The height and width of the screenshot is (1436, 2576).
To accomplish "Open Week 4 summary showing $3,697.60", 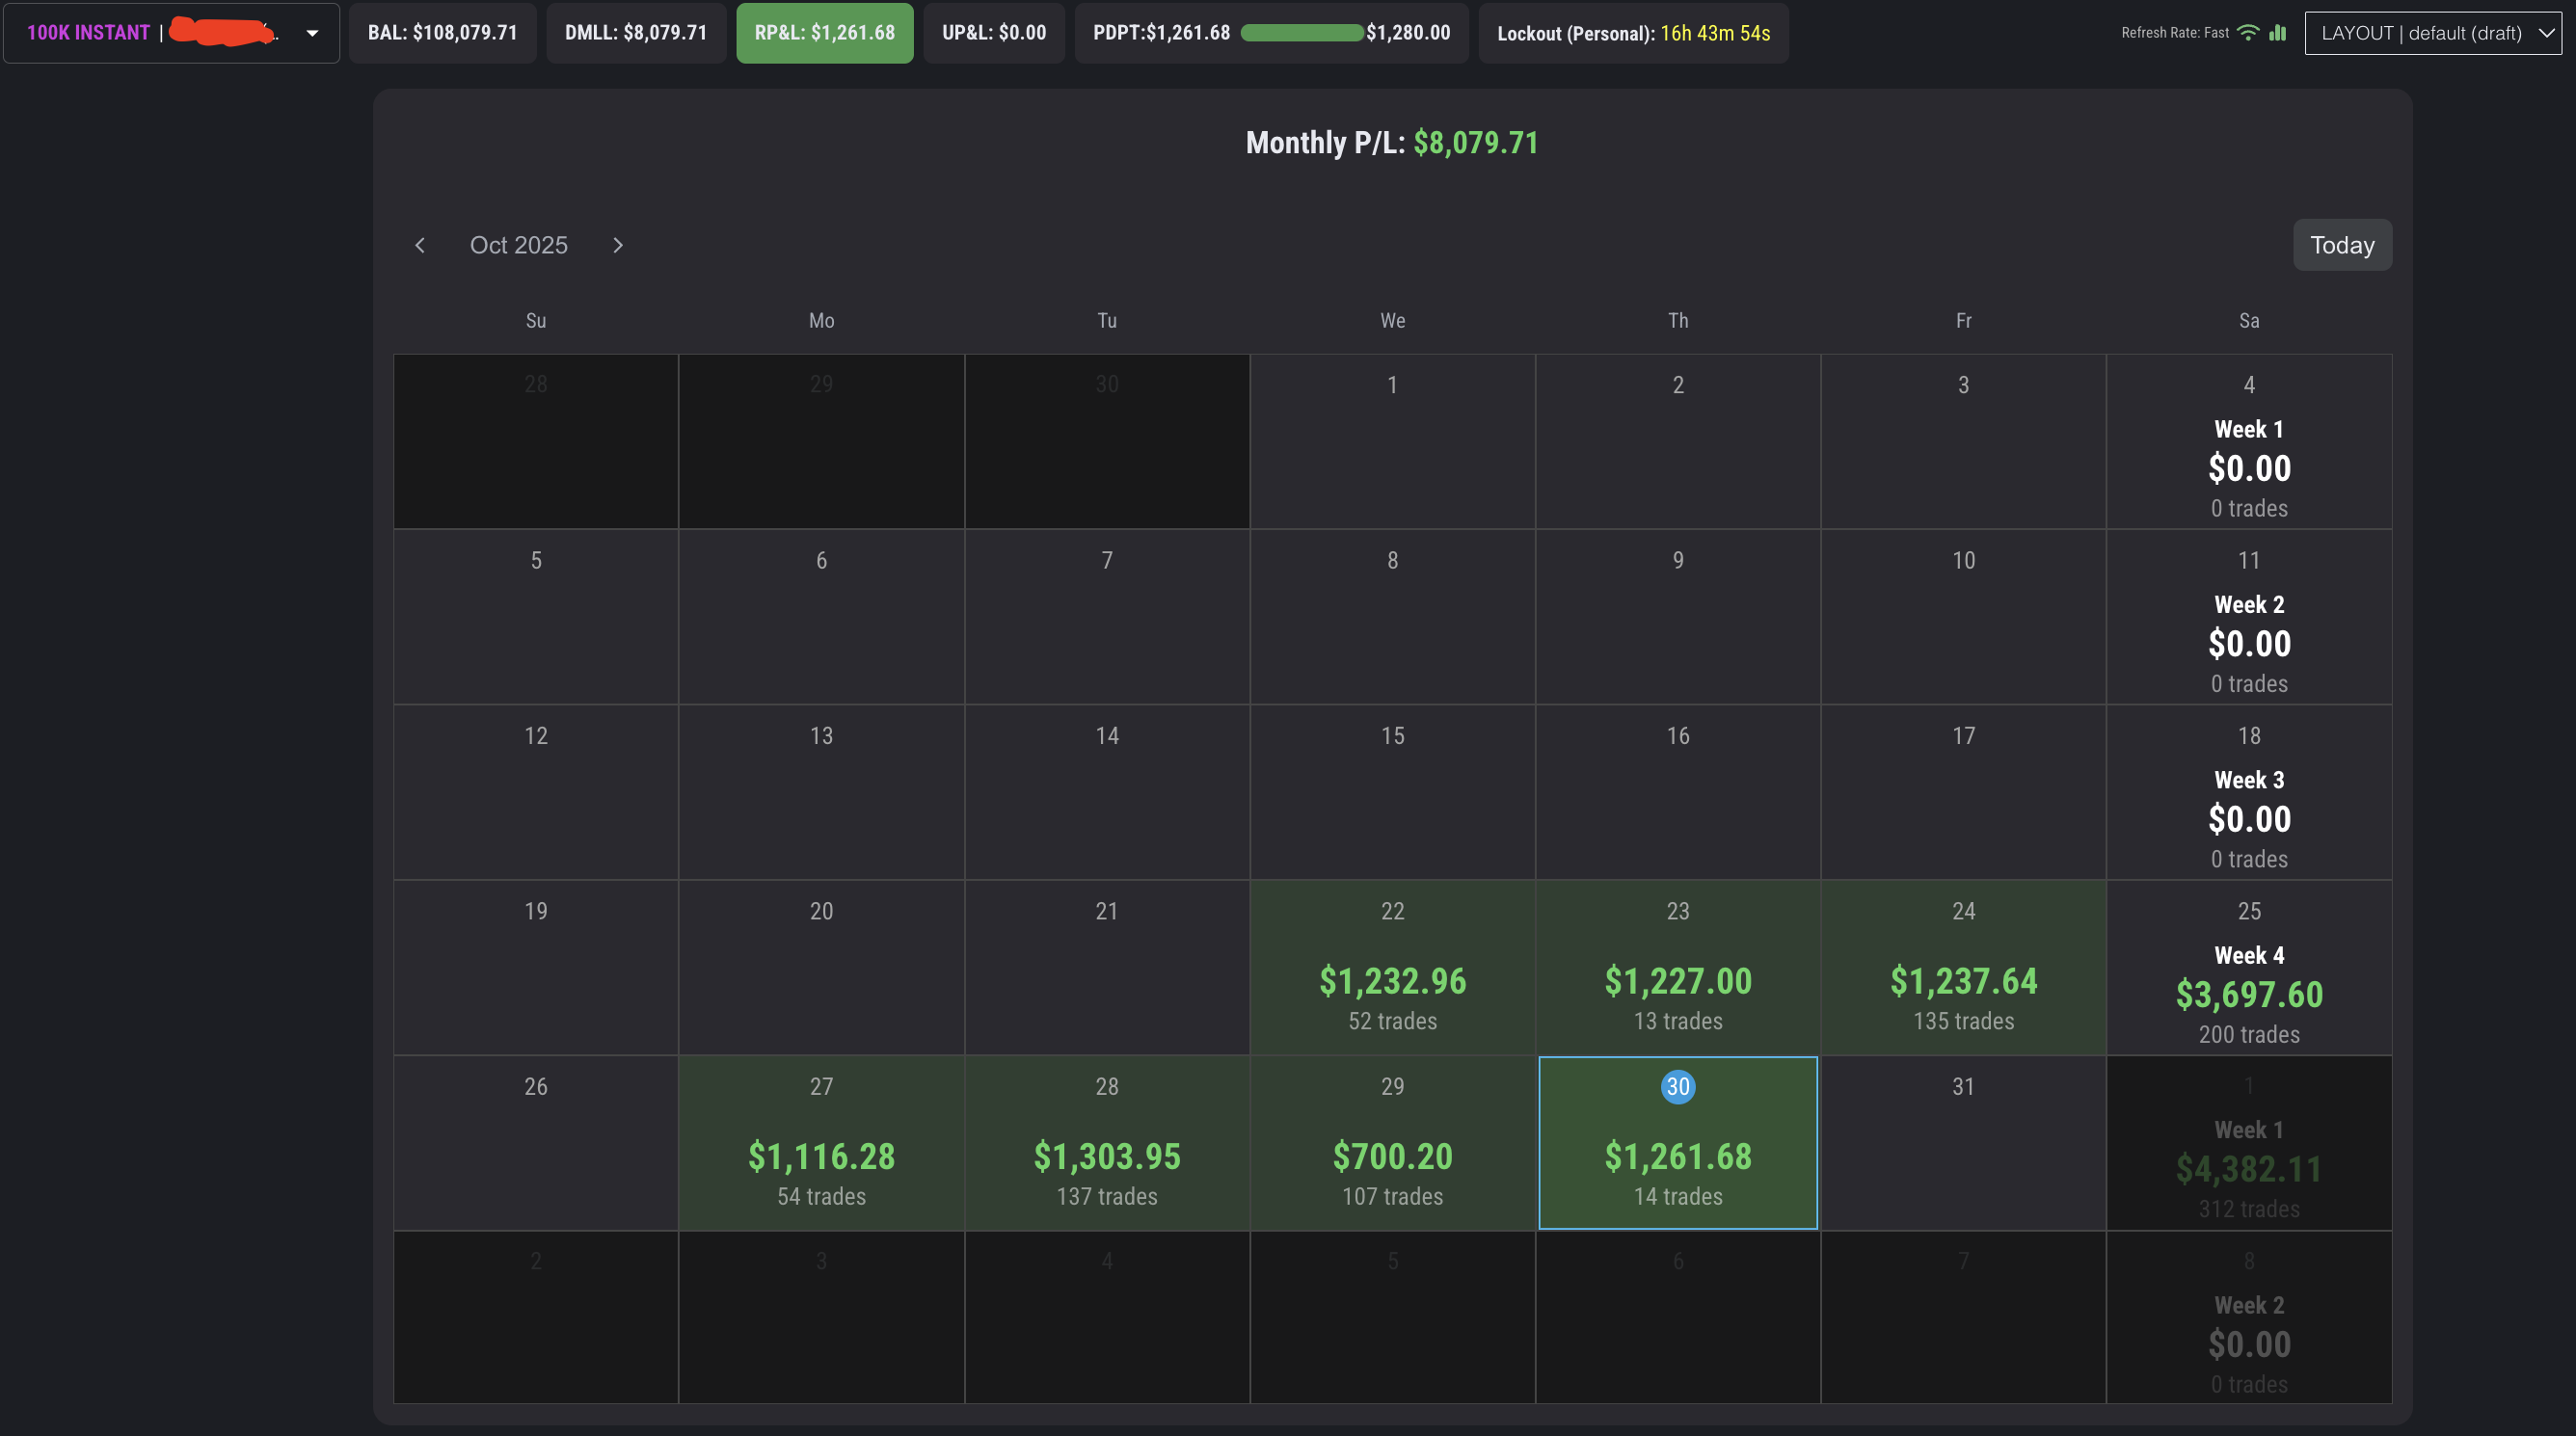I will coord(2248,993).
